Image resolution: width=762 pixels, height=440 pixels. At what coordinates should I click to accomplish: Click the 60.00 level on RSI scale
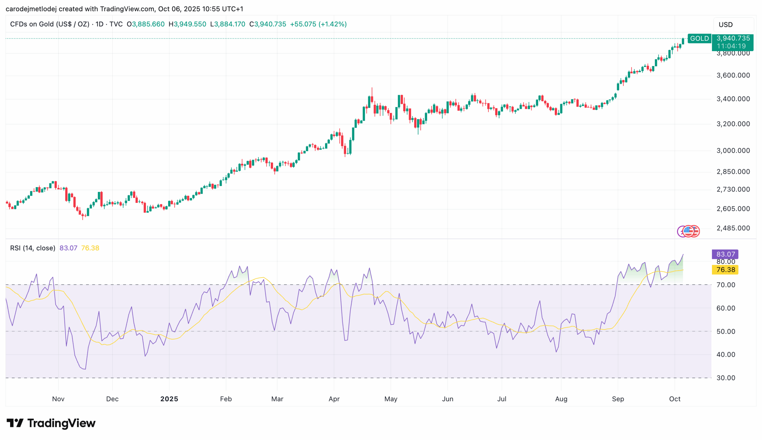click(726, 308)
